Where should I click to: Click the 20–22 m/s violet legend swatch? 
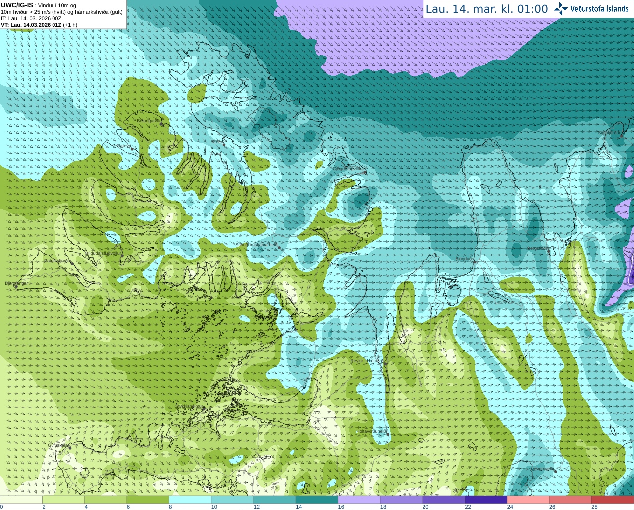point(444,499)
